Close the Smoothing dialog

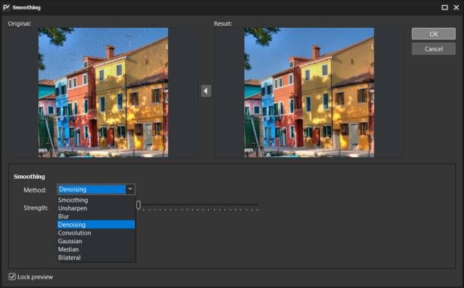click(x=456, y=7)
